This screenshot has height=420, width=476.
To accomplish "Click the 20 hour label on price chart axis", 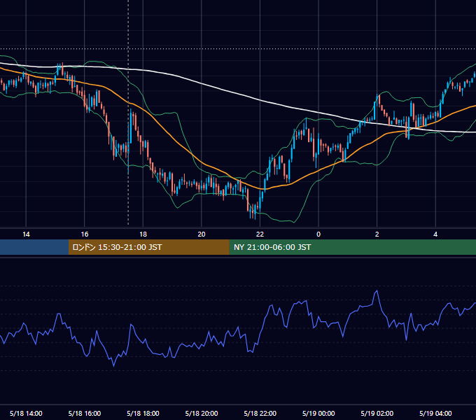I will click(x=202, y=234).
